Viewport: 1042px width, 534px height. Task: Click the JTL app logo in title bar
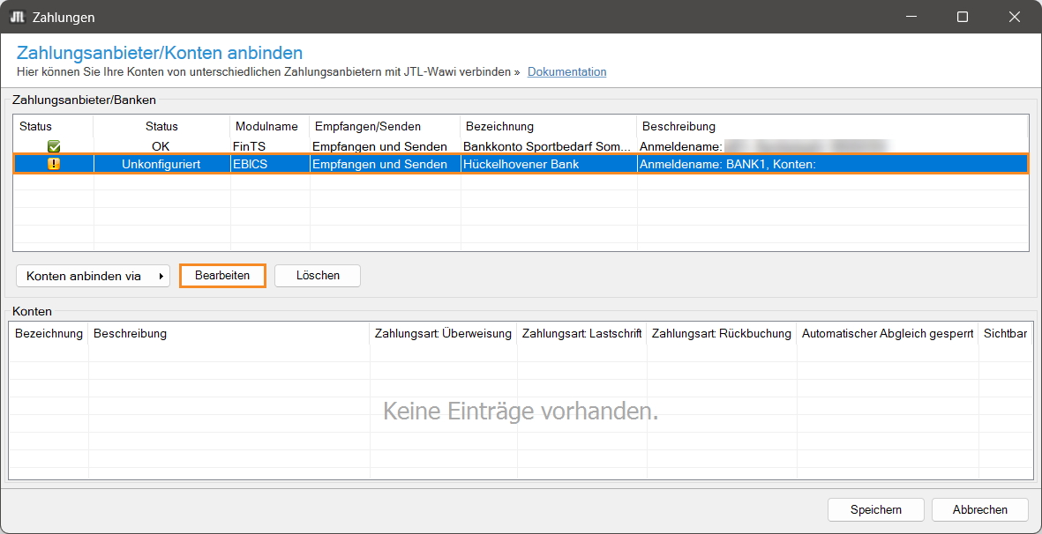tap(17, 17)
